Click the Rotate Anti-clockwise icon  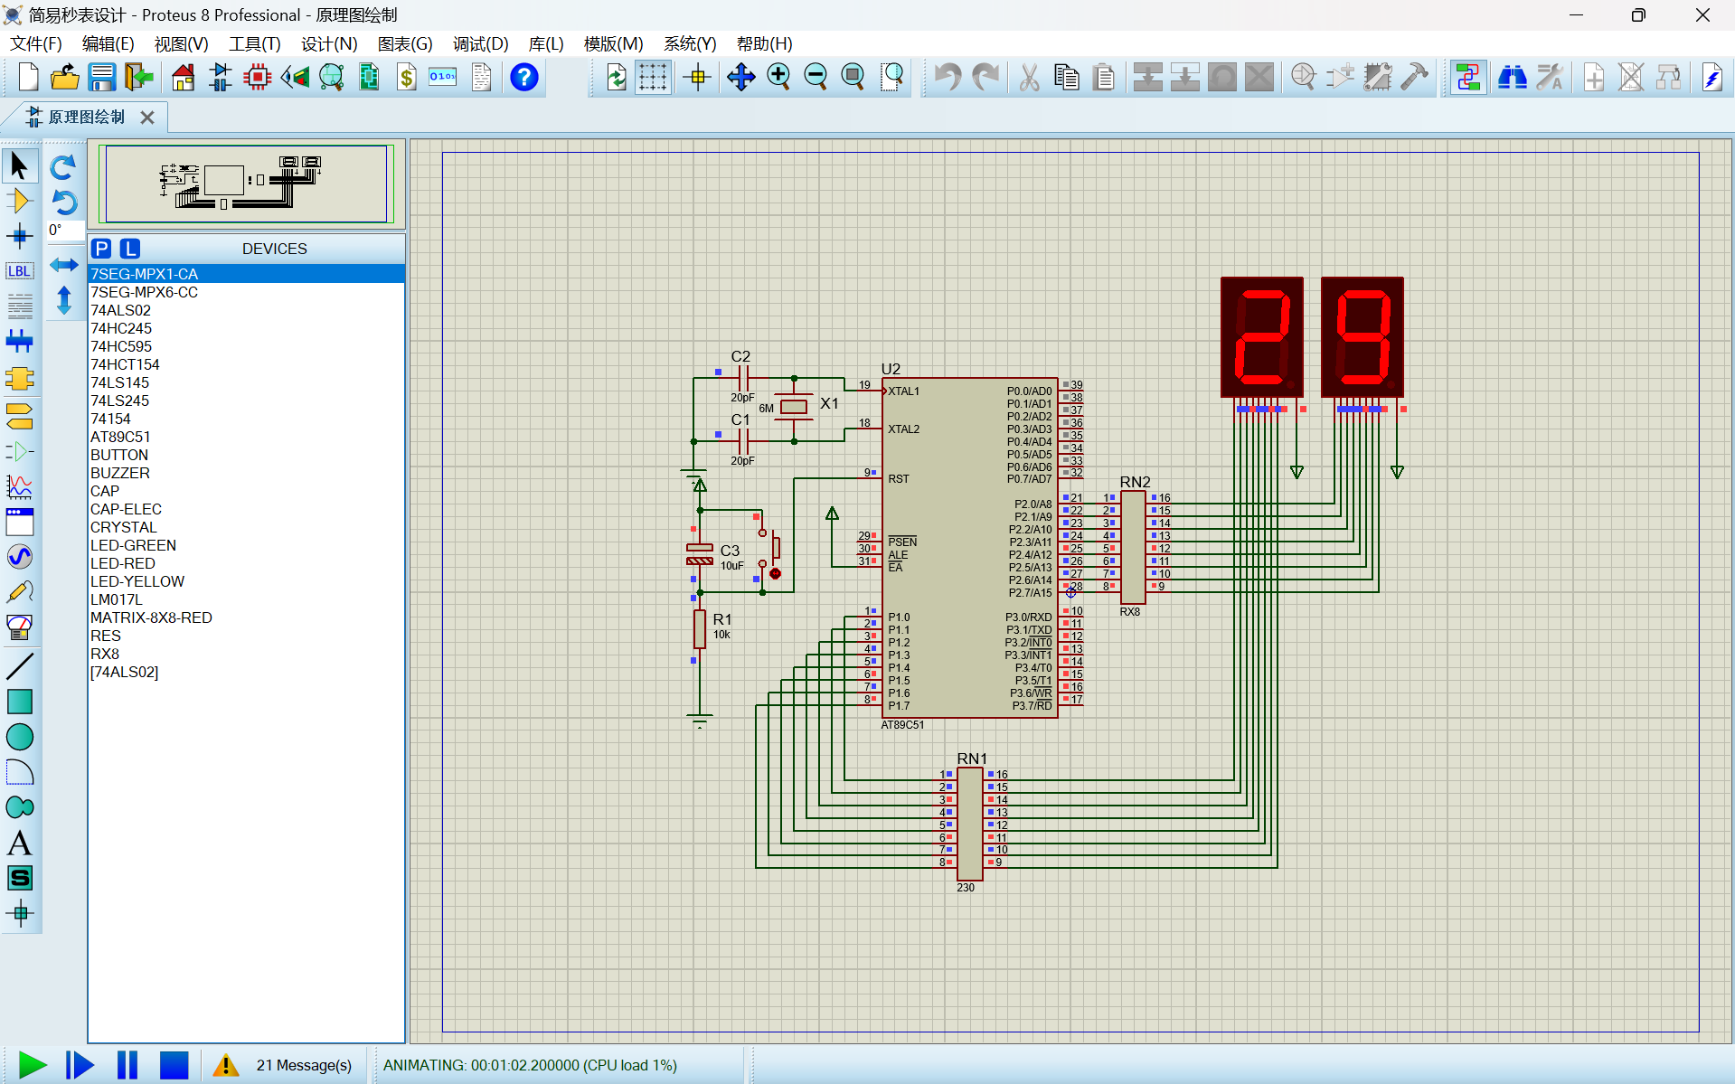[63, 202]
